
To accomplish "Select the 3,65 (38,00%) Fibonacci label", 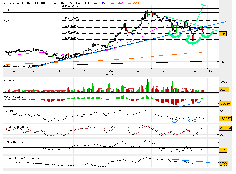I will (70, 26).
